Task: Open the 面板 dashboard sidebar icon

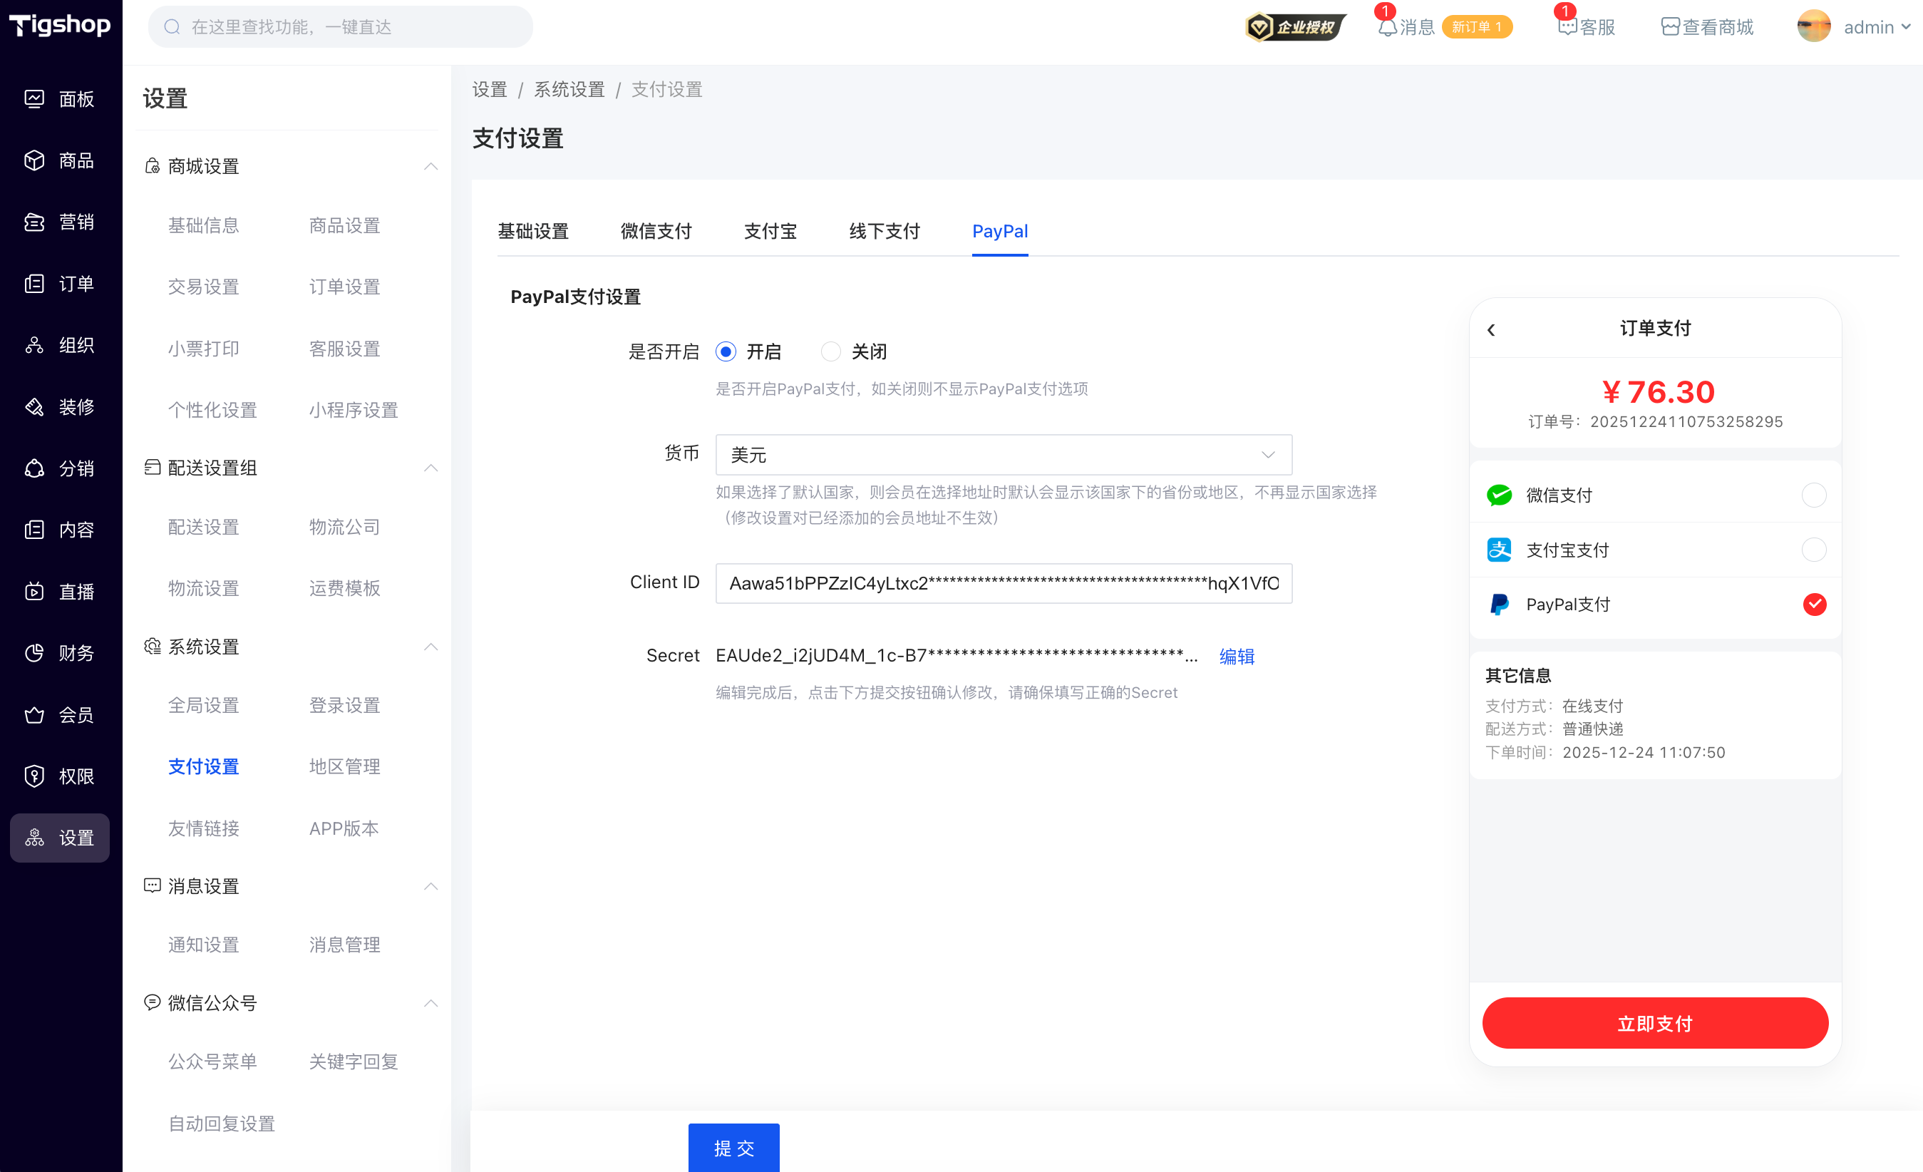Action: click(34, 99)
